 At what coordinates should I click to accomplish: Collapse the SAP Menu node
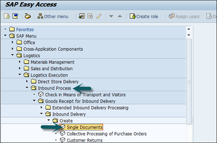click(5, 35)
